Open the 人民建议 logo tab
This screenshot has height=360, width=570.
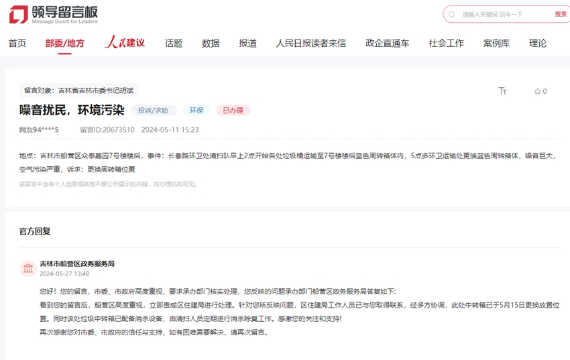point(125,43)
